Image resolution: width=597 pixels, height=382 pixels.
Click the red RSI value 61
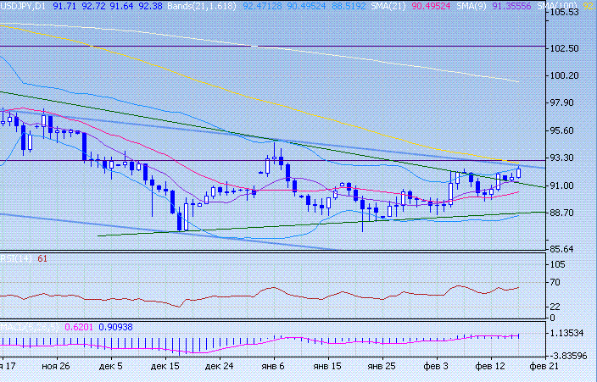(x=42, y=257)
